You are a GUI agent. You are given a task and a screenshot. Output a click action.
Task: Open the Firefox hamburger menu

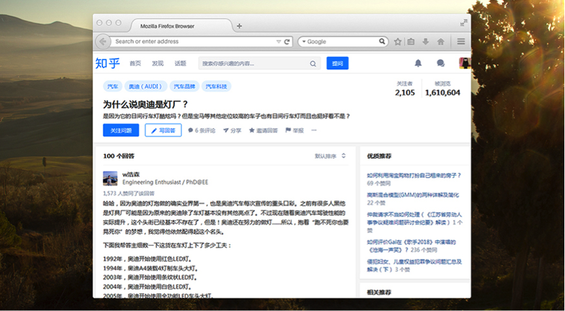[x=461, y=42]
